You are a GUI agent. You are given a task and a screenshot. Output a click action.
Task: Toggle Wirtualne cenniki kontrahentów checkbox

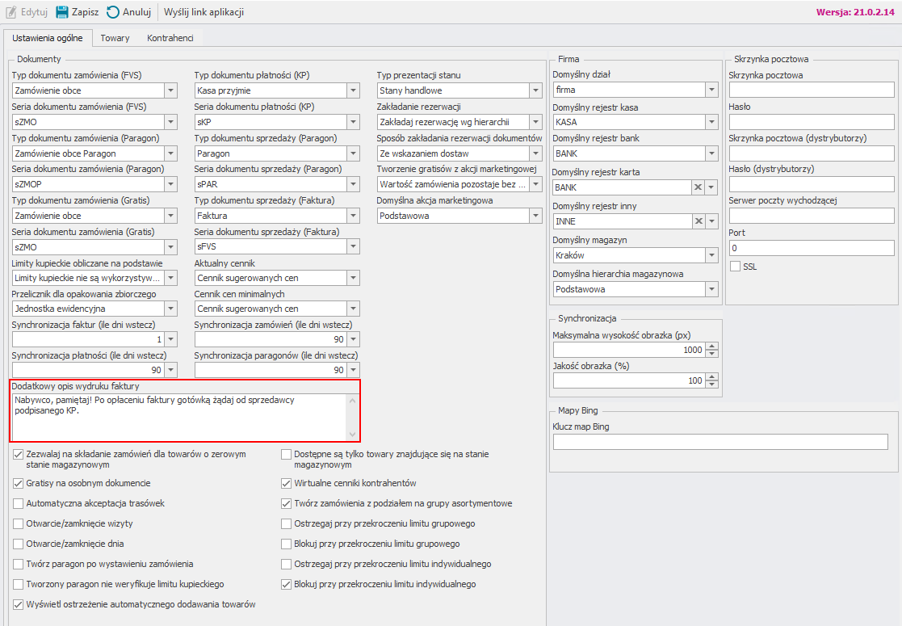tap(287, 484)
